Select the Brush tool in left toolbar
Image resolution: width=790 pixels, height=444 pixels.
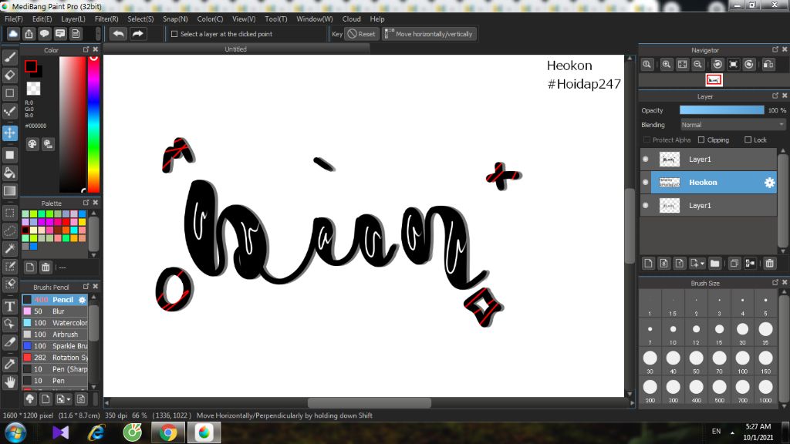coord(9,57)
